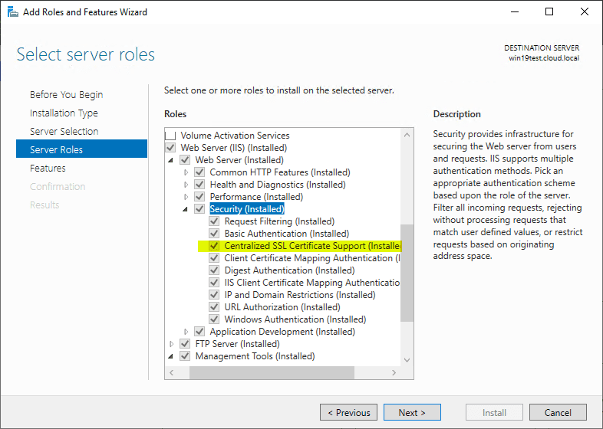Minimize the wizard window
This screenshot has width=603, height=429.
tap(515, 12)
